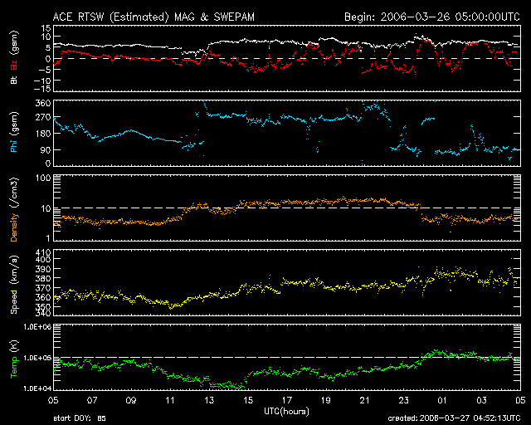Click the '-15' tick on the Bt Bz axis
This screenshot has height=425, width=531.
point(42,89)
